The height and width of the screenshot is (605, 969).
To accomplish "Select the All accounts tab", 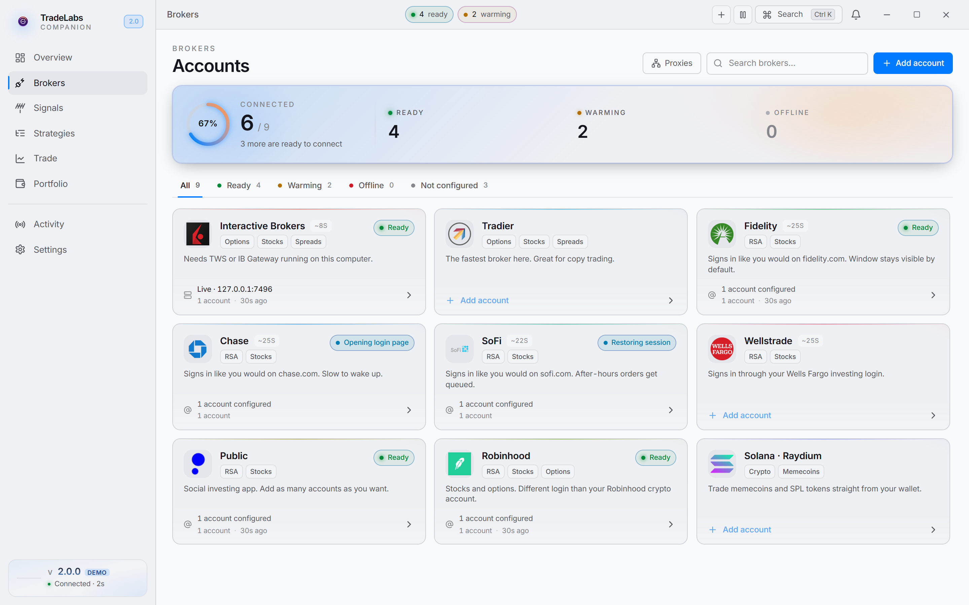I will point(190,185).
